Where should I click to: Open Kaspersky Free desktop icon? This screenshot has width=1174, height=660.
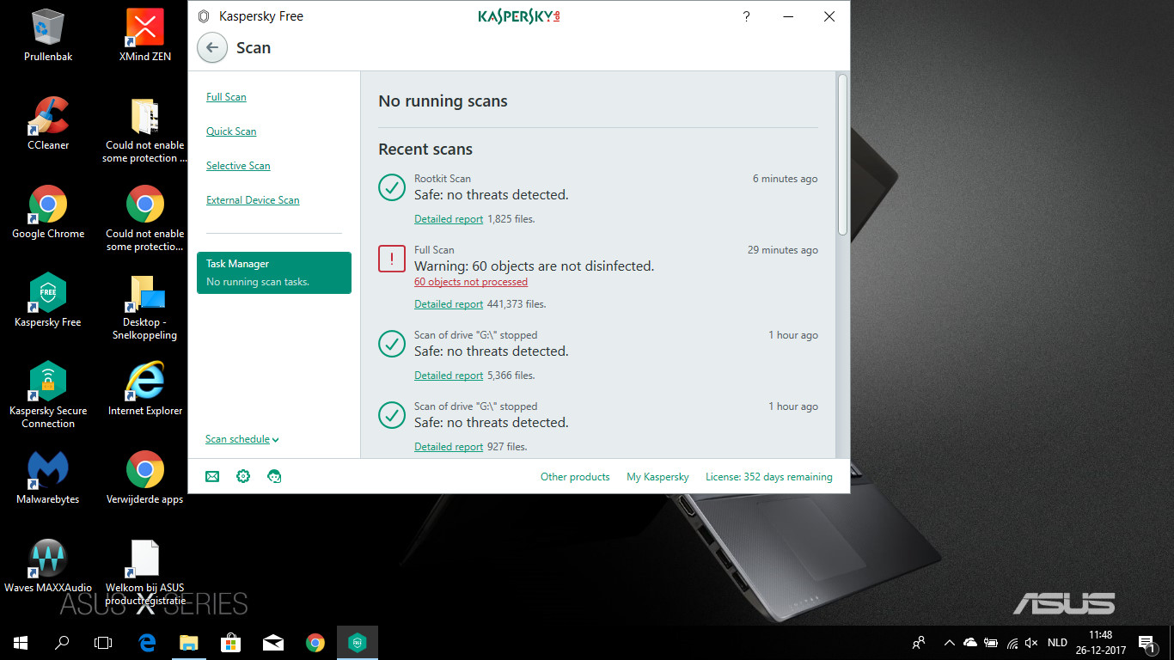click(x=48, y=302)
